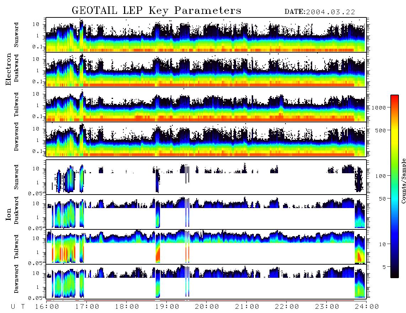Click the Ion 'Sunward' panel label
This screenshot has width=406, height=313.
pos(16,177)
